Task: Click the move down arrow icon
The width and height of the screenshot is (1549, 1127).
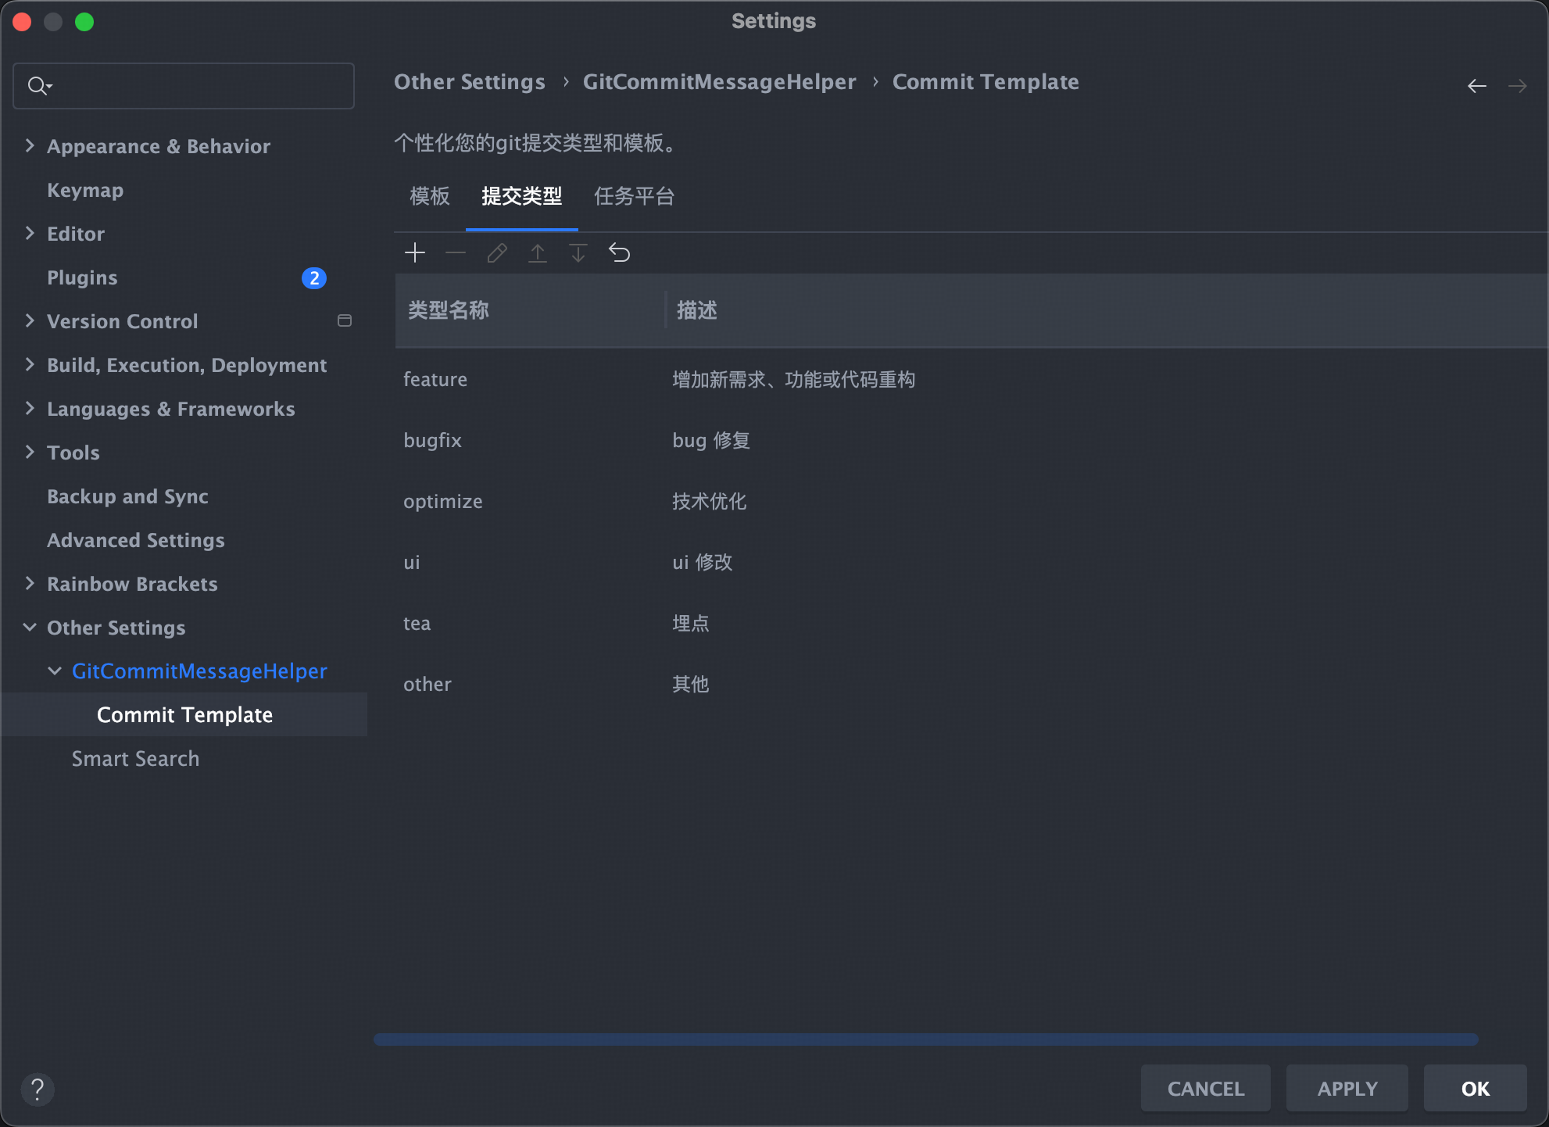Action: tap(578, 252)
